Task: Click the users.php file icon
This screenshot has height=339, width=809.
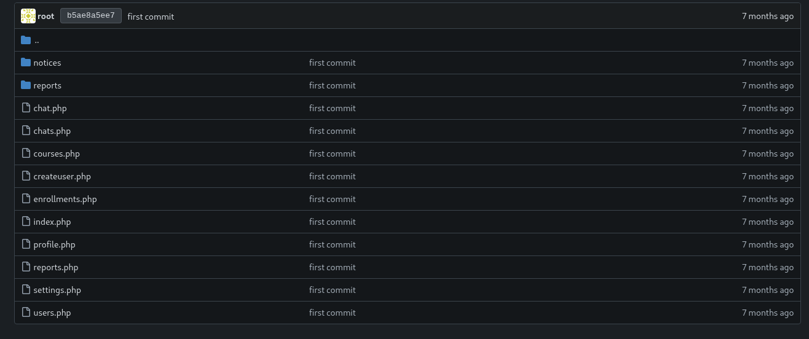Action: (26, 313)
